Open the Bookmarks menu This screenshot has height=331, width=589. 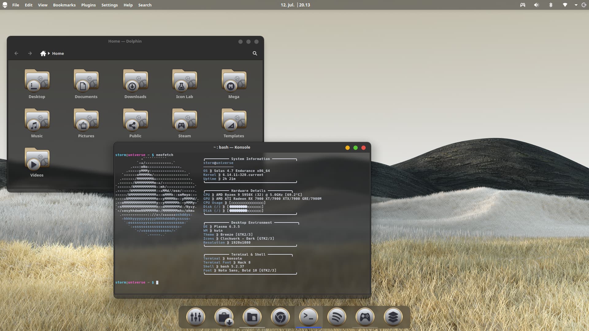pos(64,5)
